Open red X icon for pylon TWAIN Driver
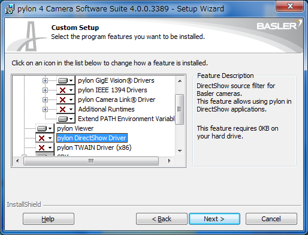Viewport: 308px width, 235px height. 45,147
